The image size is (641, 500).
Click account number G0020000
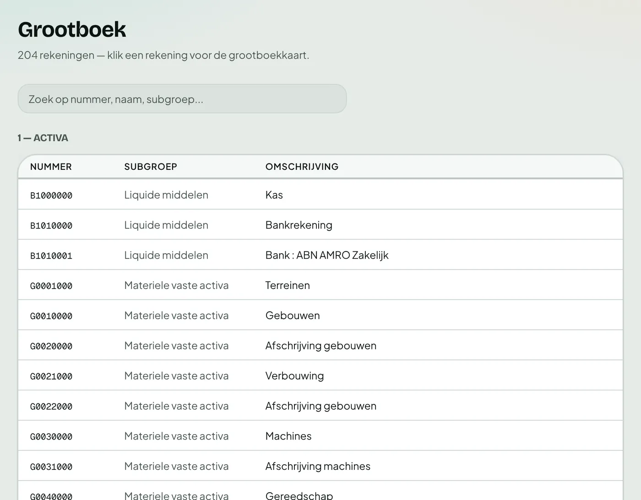click(x=51, y=346)
